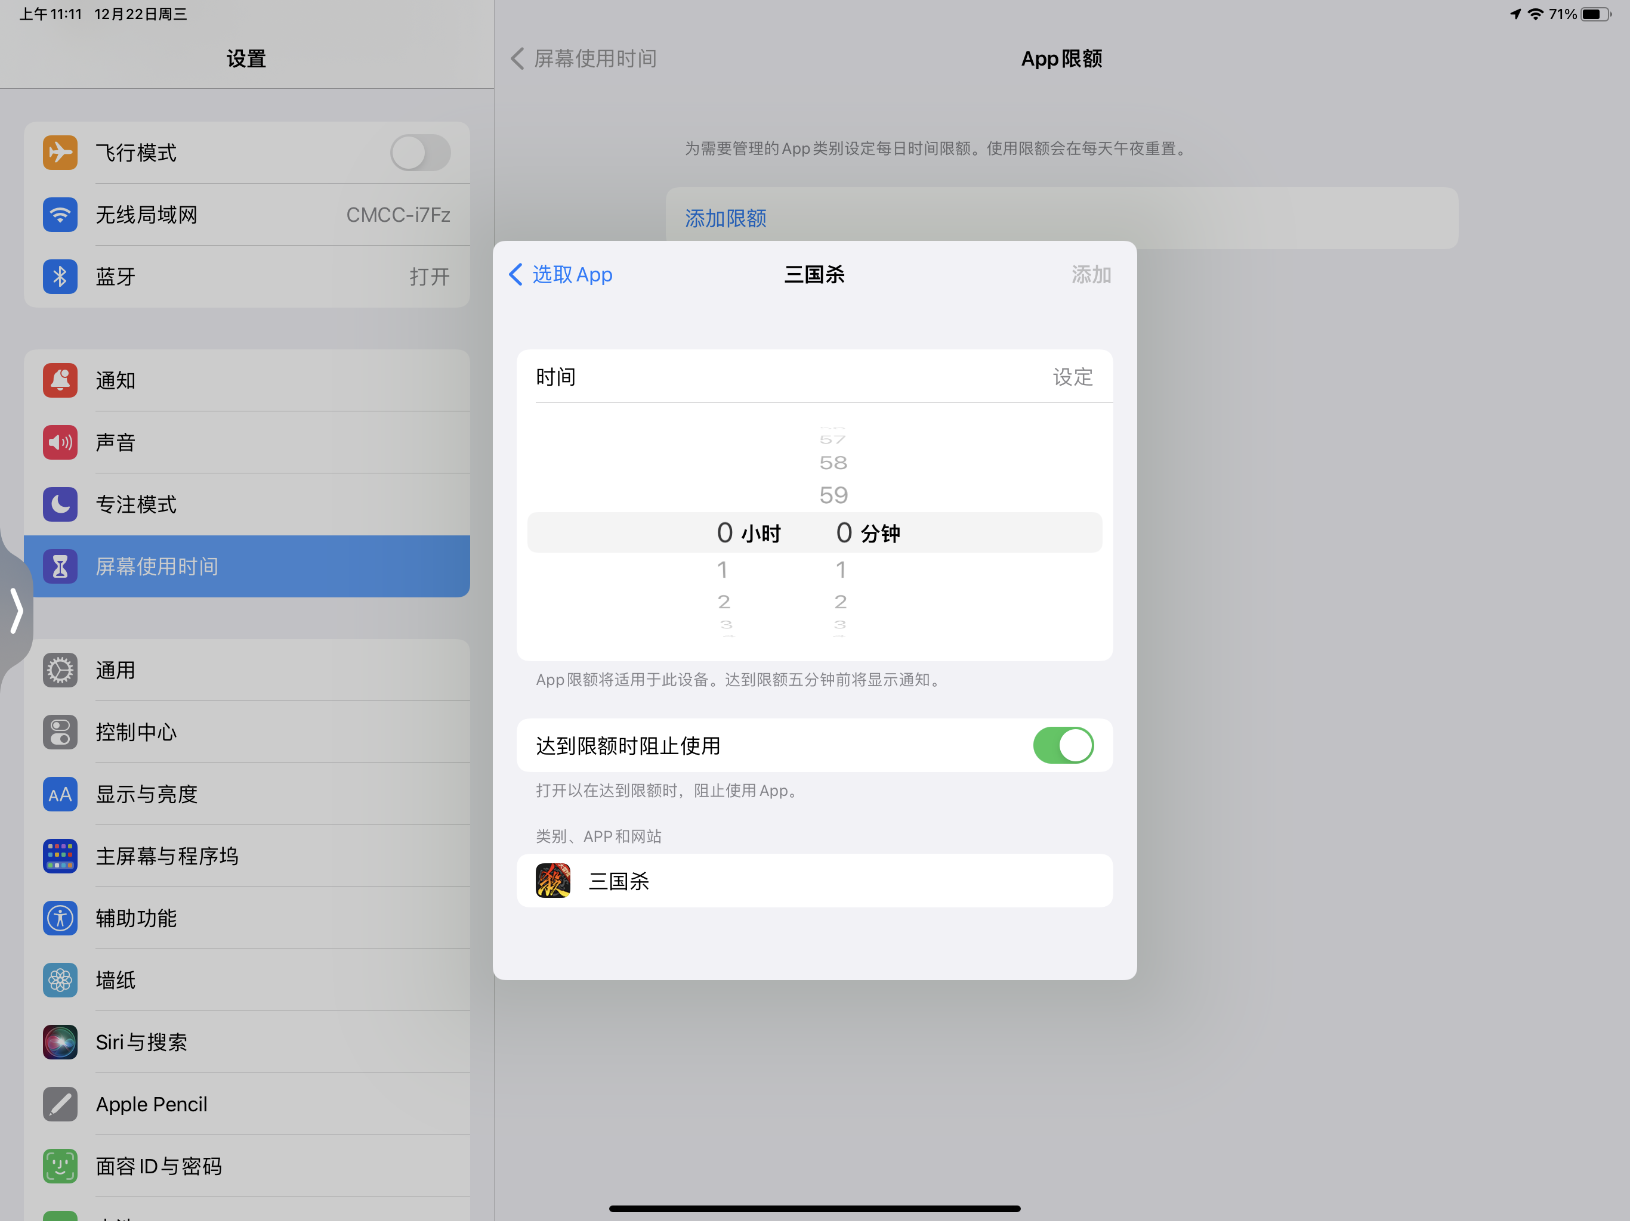Image resolution: width=1630 pixels, height=1221 pixels.
Task: Tap CMCC-i7Fz network name
Action: pyautogui.click(x=398, y=214)
